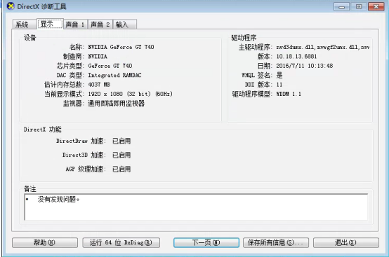Exit with the 退出(X) button
The image size is (389, 257).
pyautogui.click(x=346, y=243)
